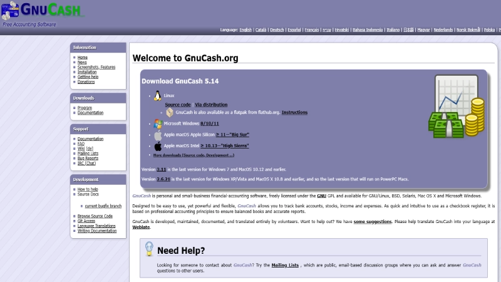This screenshot has width=501, height=282.
Task: Download macOS Apple Silicon Big Sur build
Action: pyautogui.click(x=232, y=135)
